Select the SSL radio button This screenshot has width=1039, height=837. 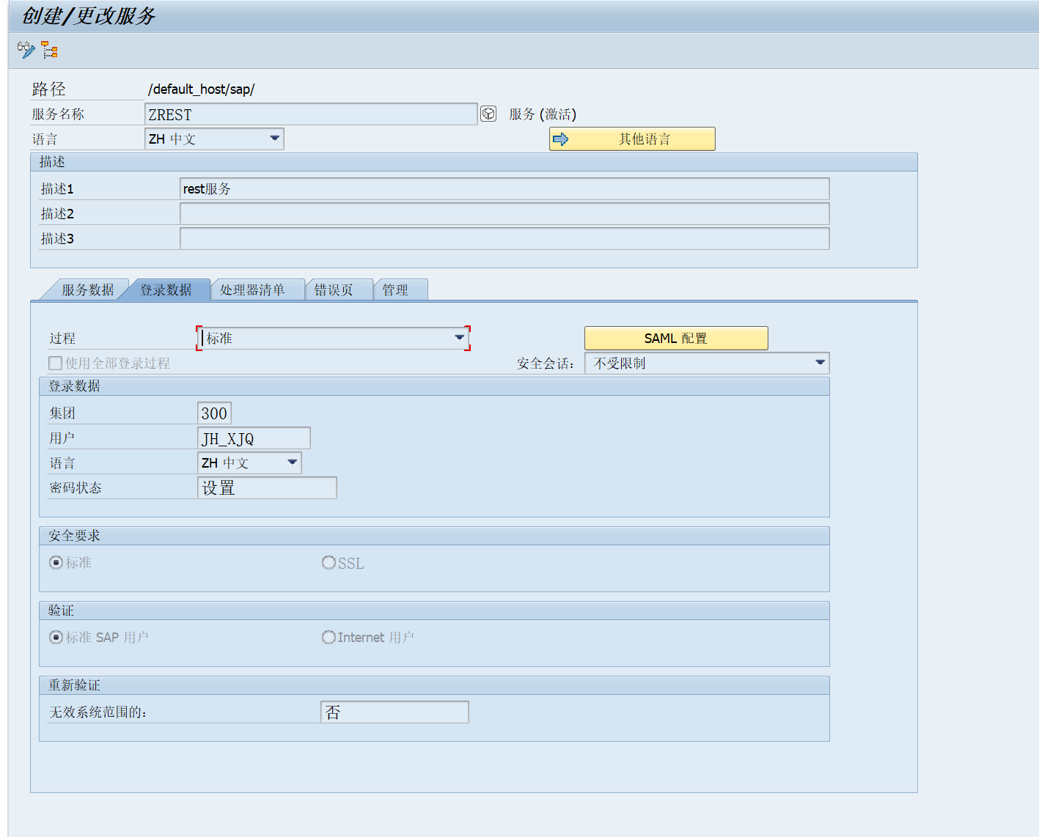point(328,562)
